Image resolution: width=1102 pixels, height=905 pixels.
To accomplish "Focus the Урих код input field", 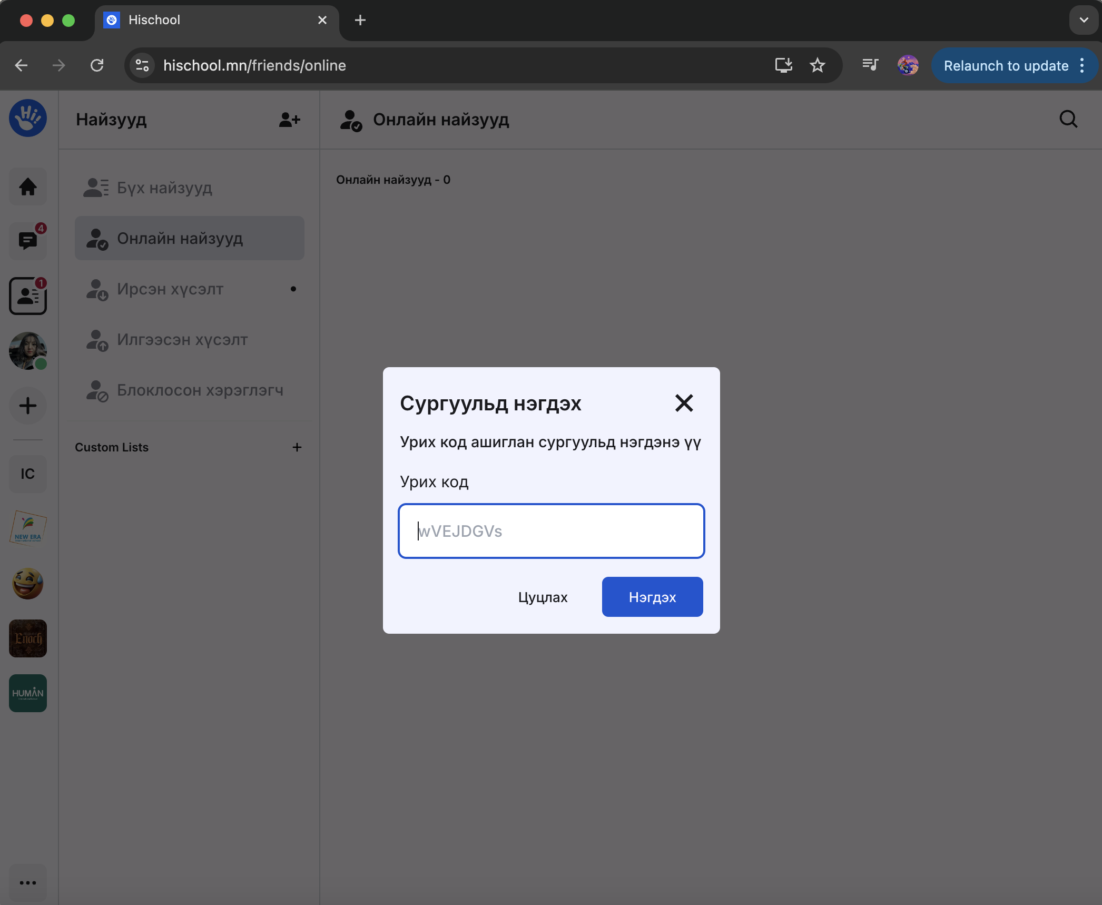I will click(x=551, y=531).
